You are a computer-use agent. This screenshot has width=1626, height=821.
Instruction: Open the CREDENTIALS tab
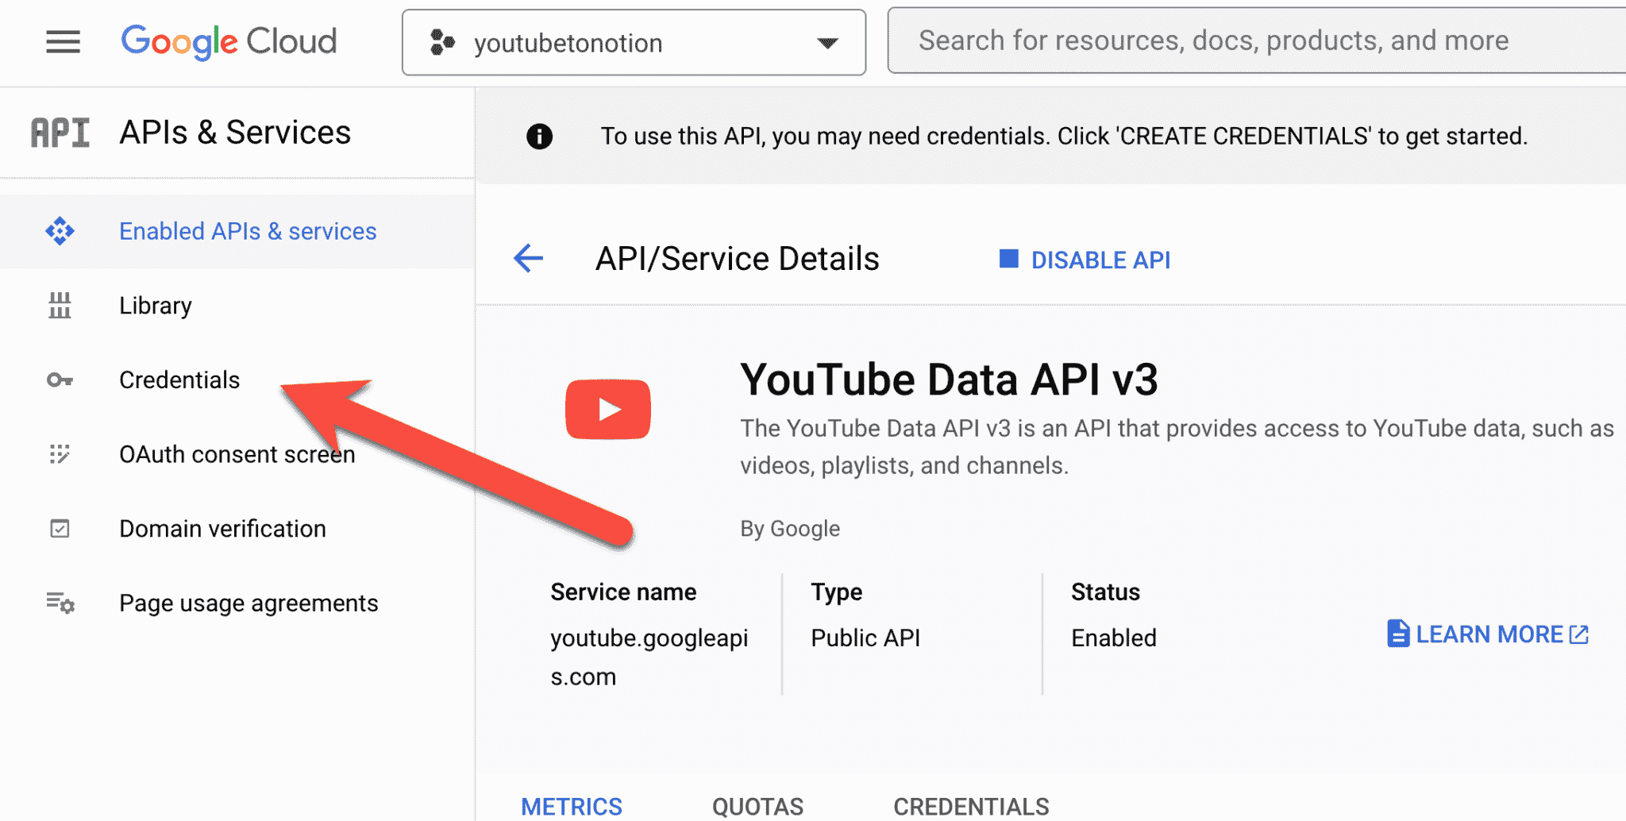[970, 805]
